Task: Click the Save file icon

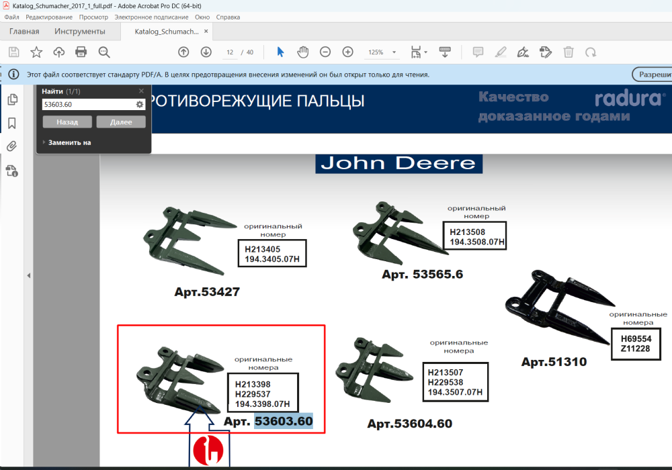Action: pos(13,52)
